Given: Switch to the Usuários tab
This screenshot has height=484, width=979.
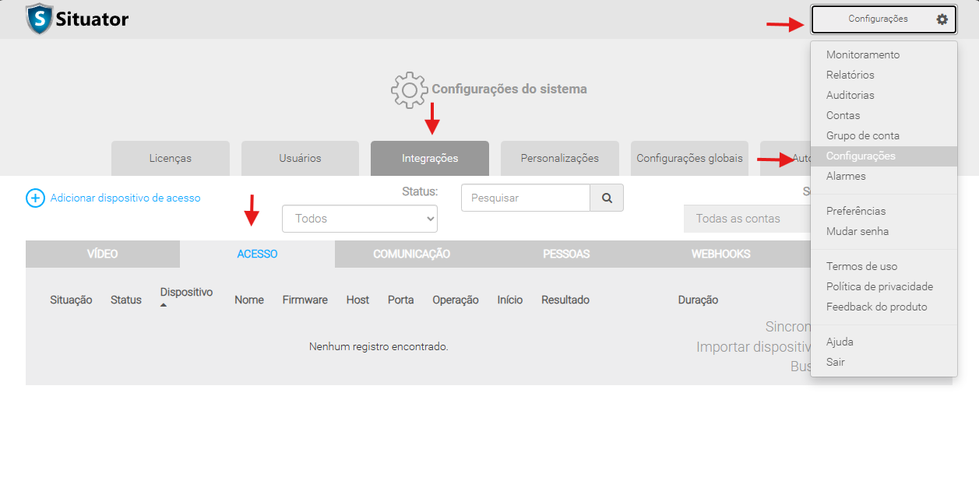Looking at the screenshot, I should [x=300, y=158].
